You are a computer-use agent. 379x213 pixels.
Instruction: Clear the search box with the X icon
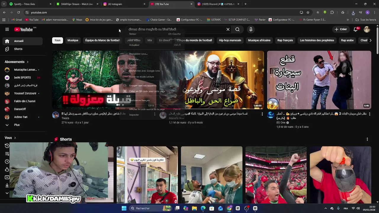click(x=228, y=29)
